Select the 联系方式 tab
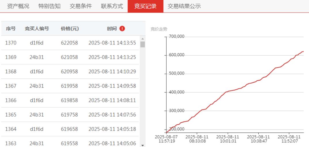The image size is (309, 147). [x=112, y=6]
